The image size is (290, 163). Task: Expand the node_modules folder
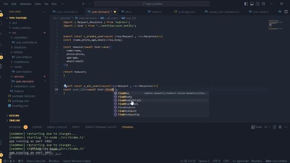(x=21, y=28)
